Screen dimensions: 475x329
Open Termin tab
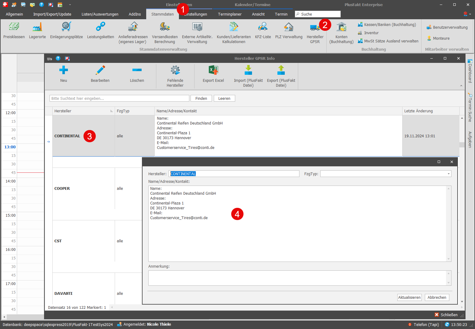click(281, 14)
